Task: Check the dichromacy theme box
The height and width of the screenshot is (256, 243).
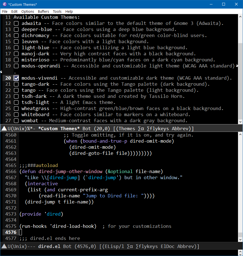Action: 16,35
